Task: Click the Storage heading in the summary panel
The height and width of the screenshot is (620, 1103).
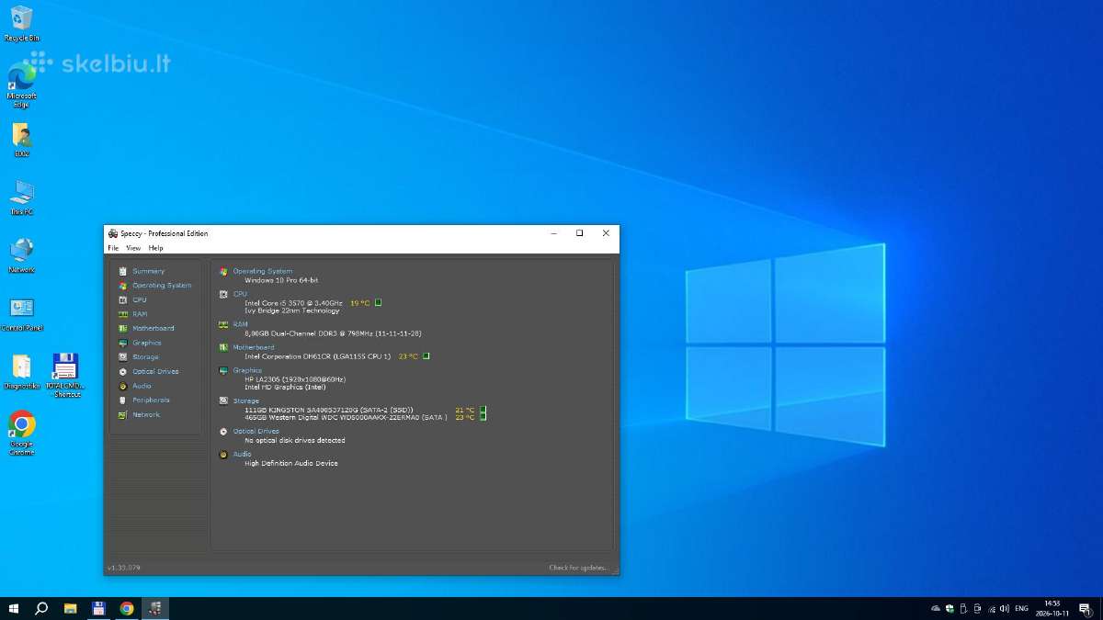Action: coord(245,400)
